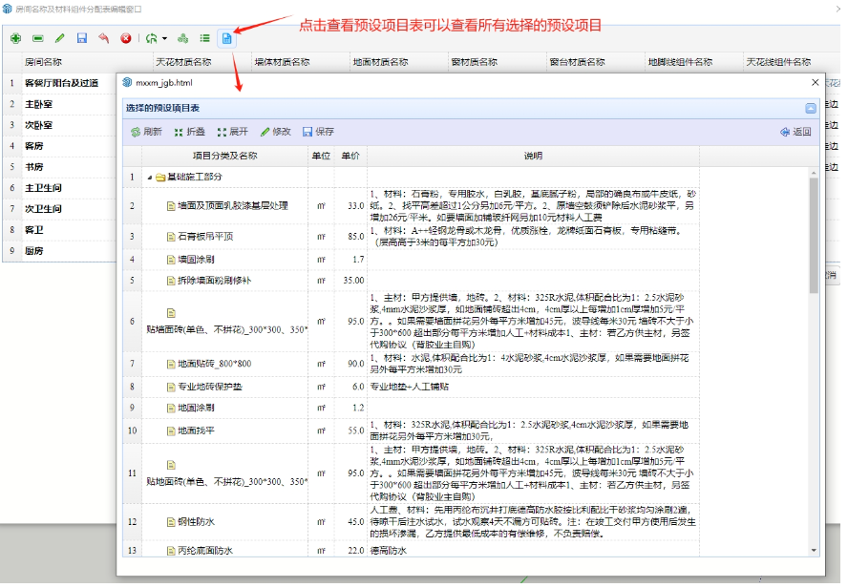This screenshot has height=588, width=848.
Task: Select the 石膏板吊平顶 row item
Action: click(x=205, y=236)
